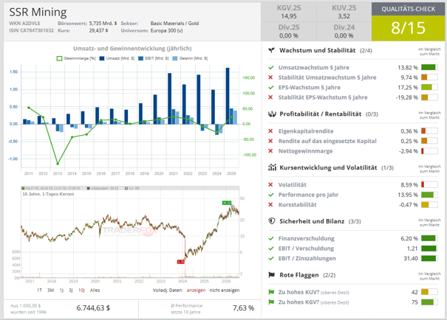The width and height of the screenshot is (447, 320).
Task: Click the WKN A2DVLE text
Action: tap(24, 24)
